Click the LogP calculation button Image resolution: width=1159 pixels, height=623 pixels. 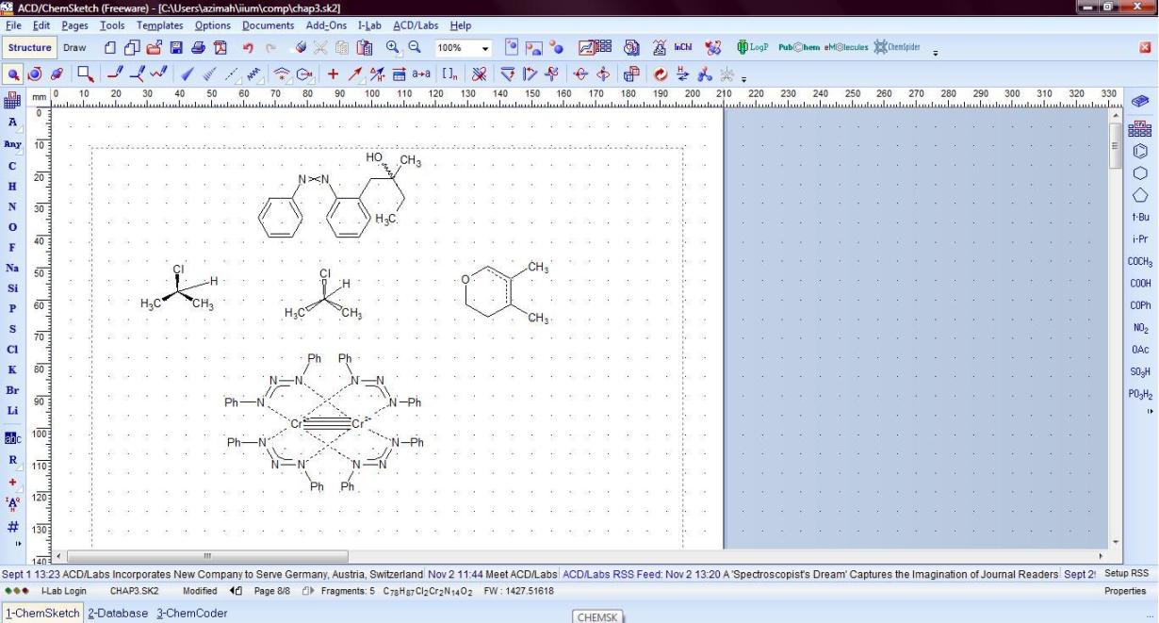pyautogui.click(x=753, y=47)
